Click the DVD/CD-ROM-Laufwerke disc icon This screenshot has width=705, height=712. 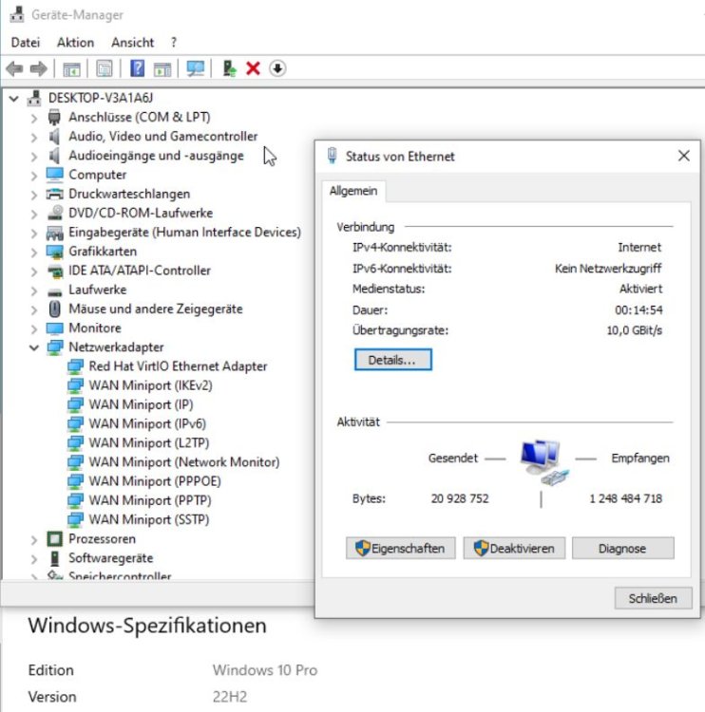tap(55, 213)
